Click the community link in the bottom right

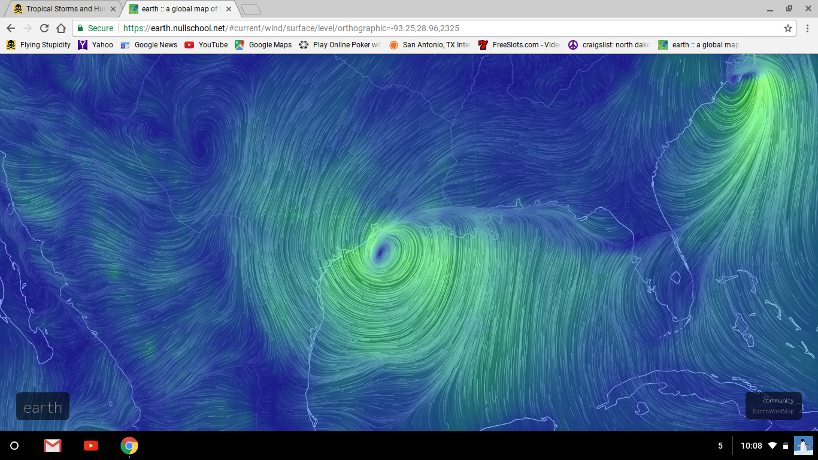(x=778, y=401)
